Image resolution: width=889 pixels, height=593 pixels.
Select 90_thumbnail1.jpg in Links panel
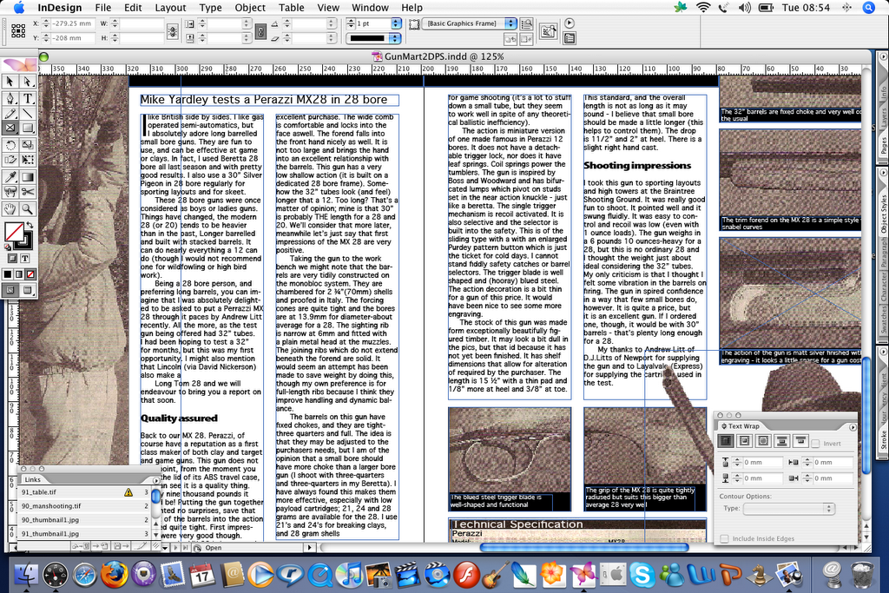(84, 520)
